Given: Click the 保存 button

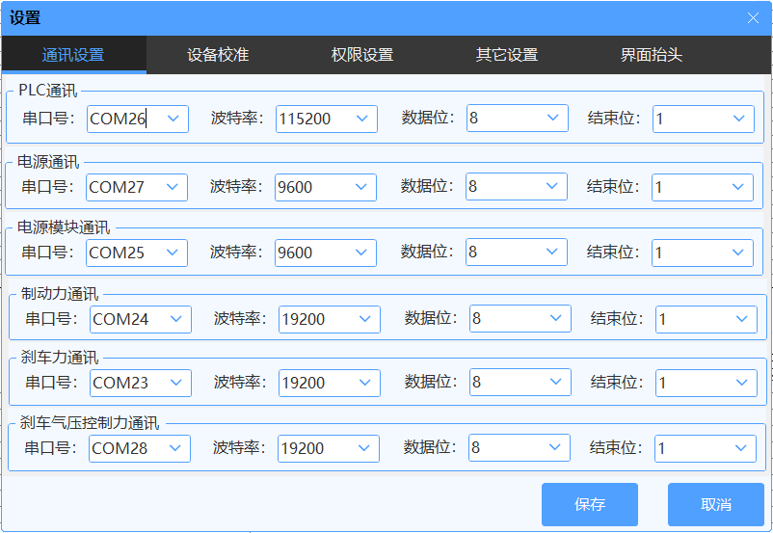Looking at the screenshot, I should tap(589, 504).
